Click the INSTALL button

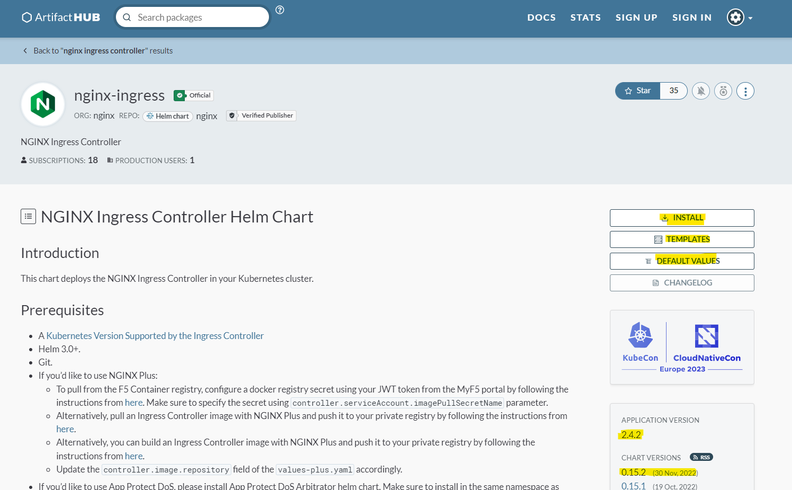pyautogui.click(x=682, y=218)
